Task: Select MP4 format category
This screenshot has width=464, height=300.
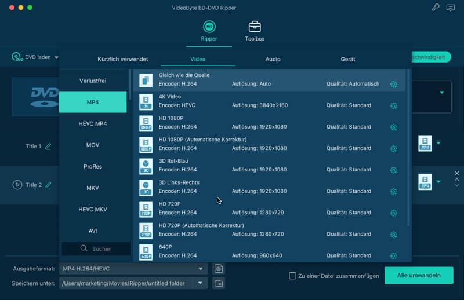Action: (93, 102)
